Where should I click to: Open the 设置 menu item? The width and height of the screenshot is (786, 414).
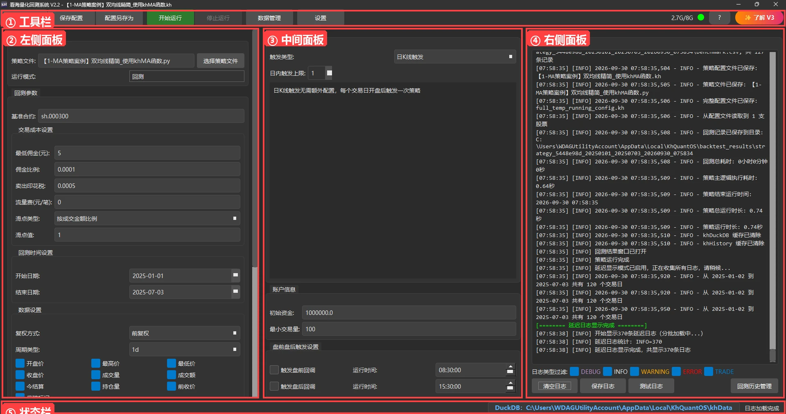[321, 18]
